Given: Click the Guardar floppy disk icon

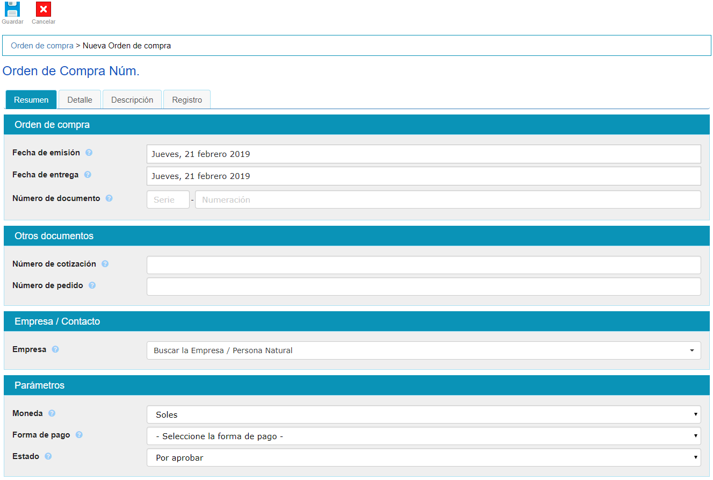Looking at the screenshot, I should point(12,9).
